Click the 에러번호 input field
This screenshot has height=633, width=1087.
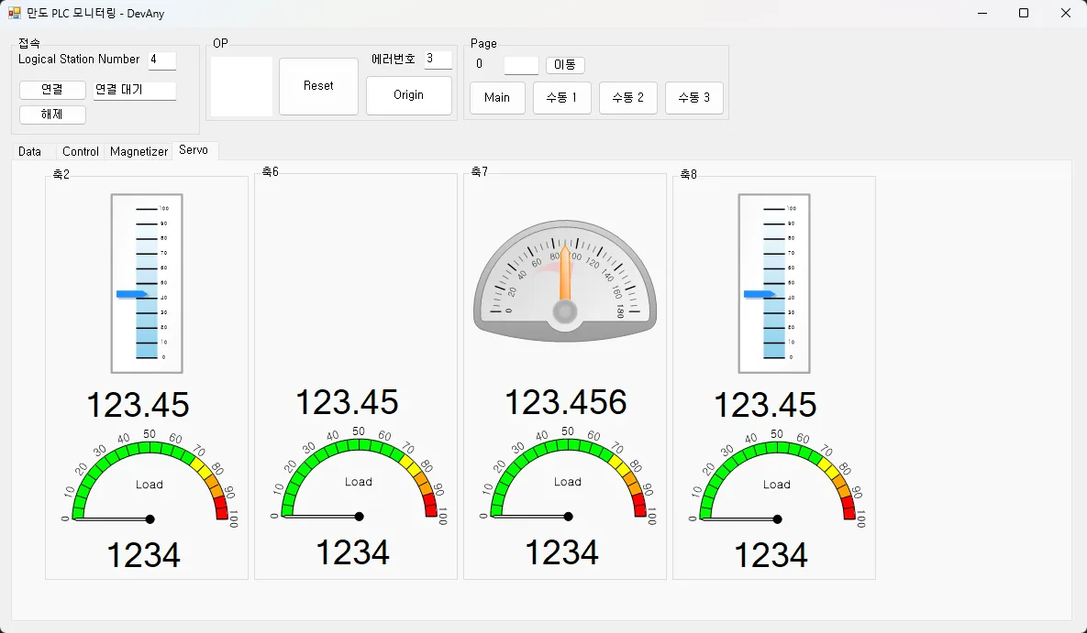[x=438, y=60]
